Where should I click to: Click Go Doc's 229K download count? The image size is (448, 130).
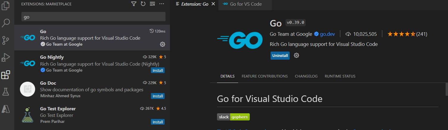point(150,83)
